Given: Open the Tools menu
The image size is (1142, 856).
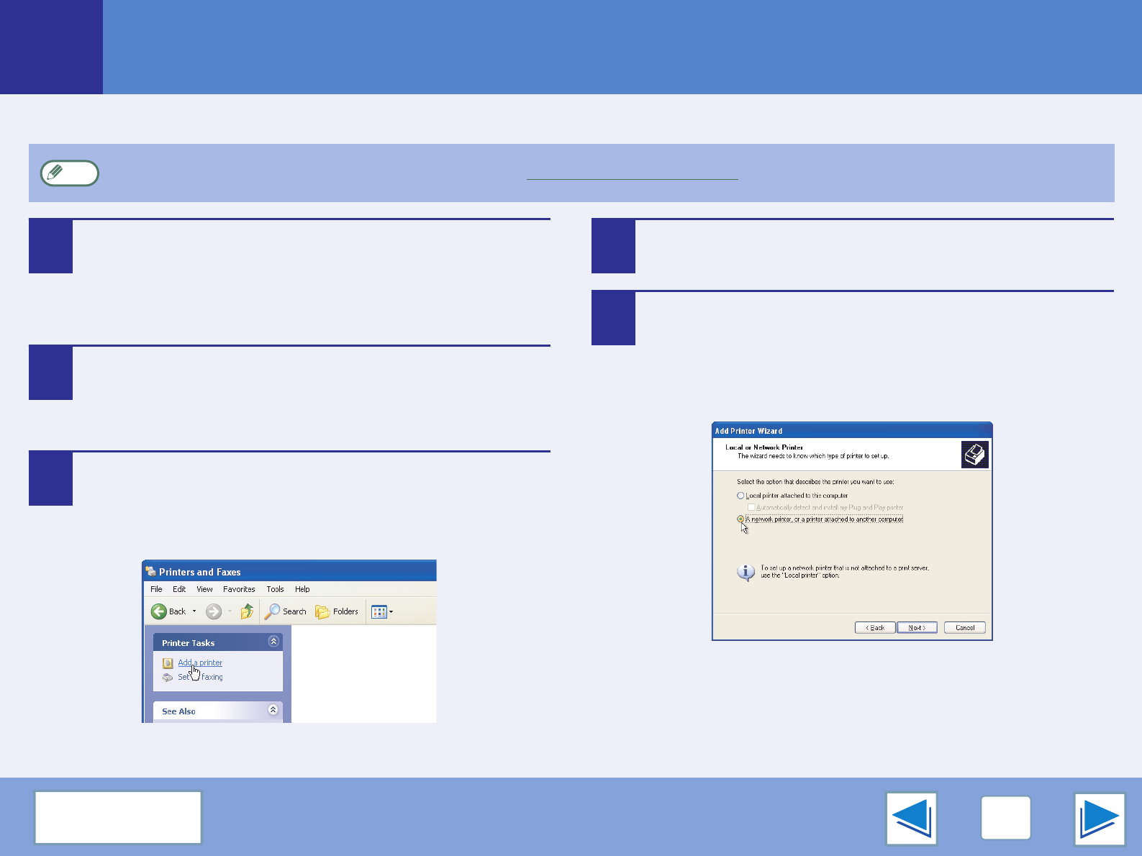Looking at the screenshot, I should click(275, 589).
